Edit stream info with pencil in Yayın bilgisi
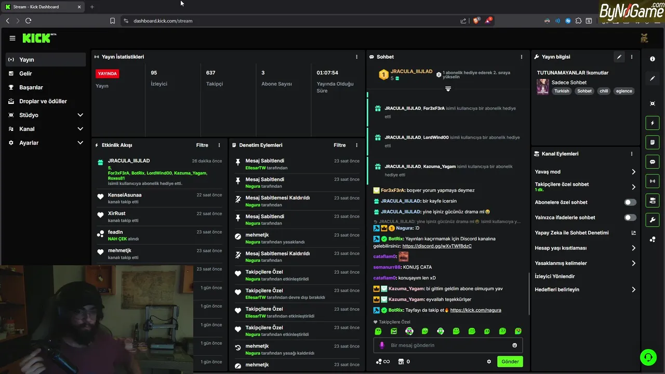 [x=619, y=57]
